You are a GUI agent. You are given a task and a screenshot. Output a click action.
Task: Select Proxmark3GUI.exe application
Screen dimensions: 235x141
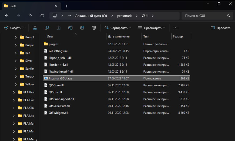point(116,78)
